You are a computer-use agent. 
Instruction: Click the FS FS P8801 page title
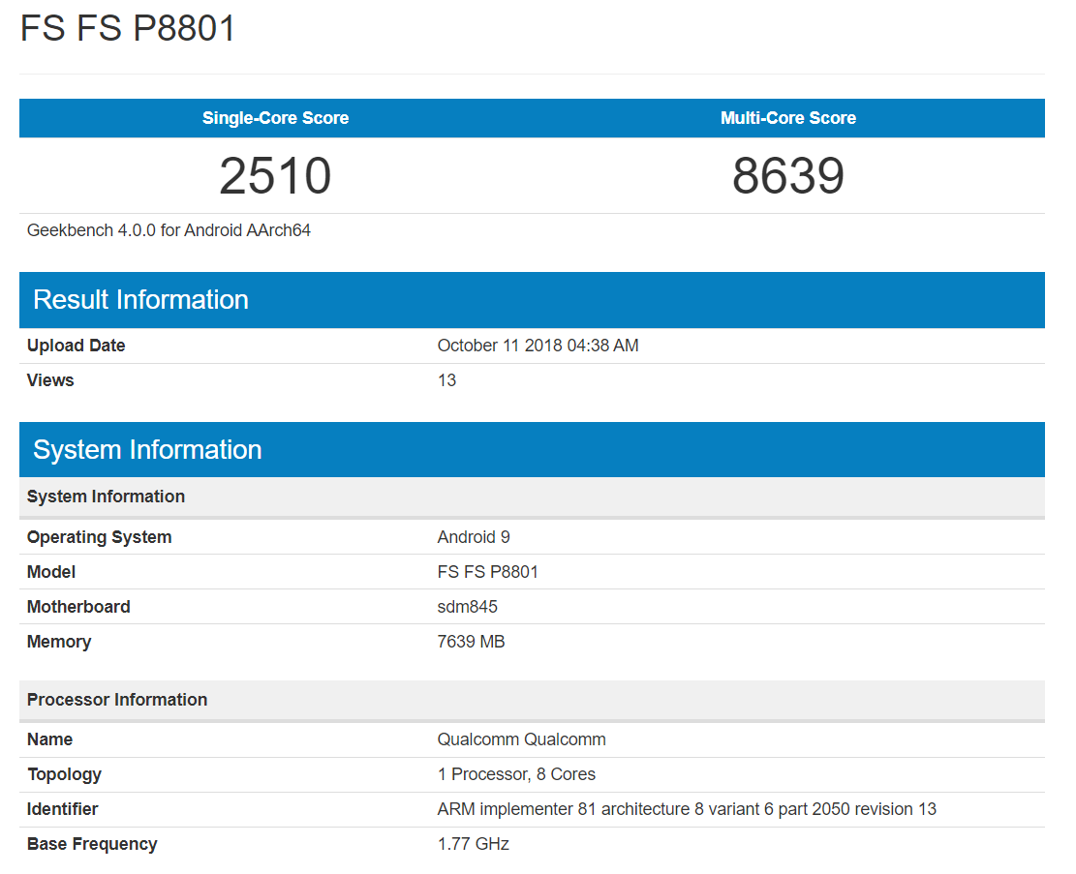[128, 28]
